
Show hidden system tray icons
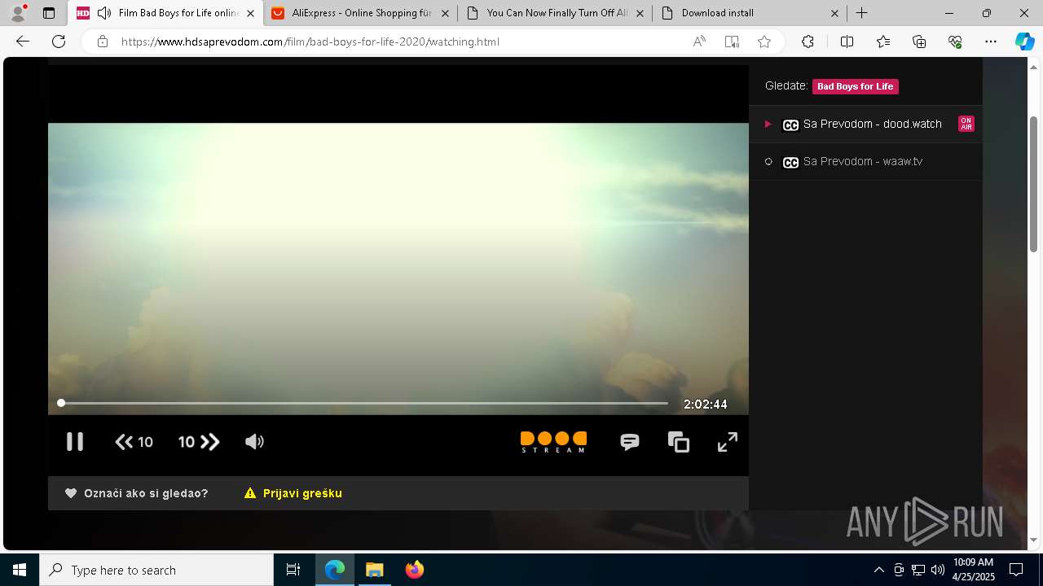click(x=878, y=570)
